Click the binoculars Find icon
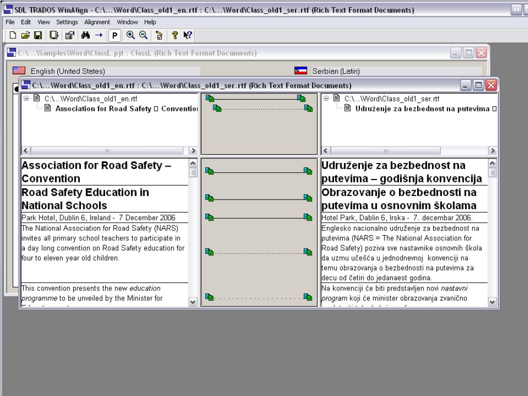Image resolution: width=528 pixels, height=396 pixels. [86, 35]
